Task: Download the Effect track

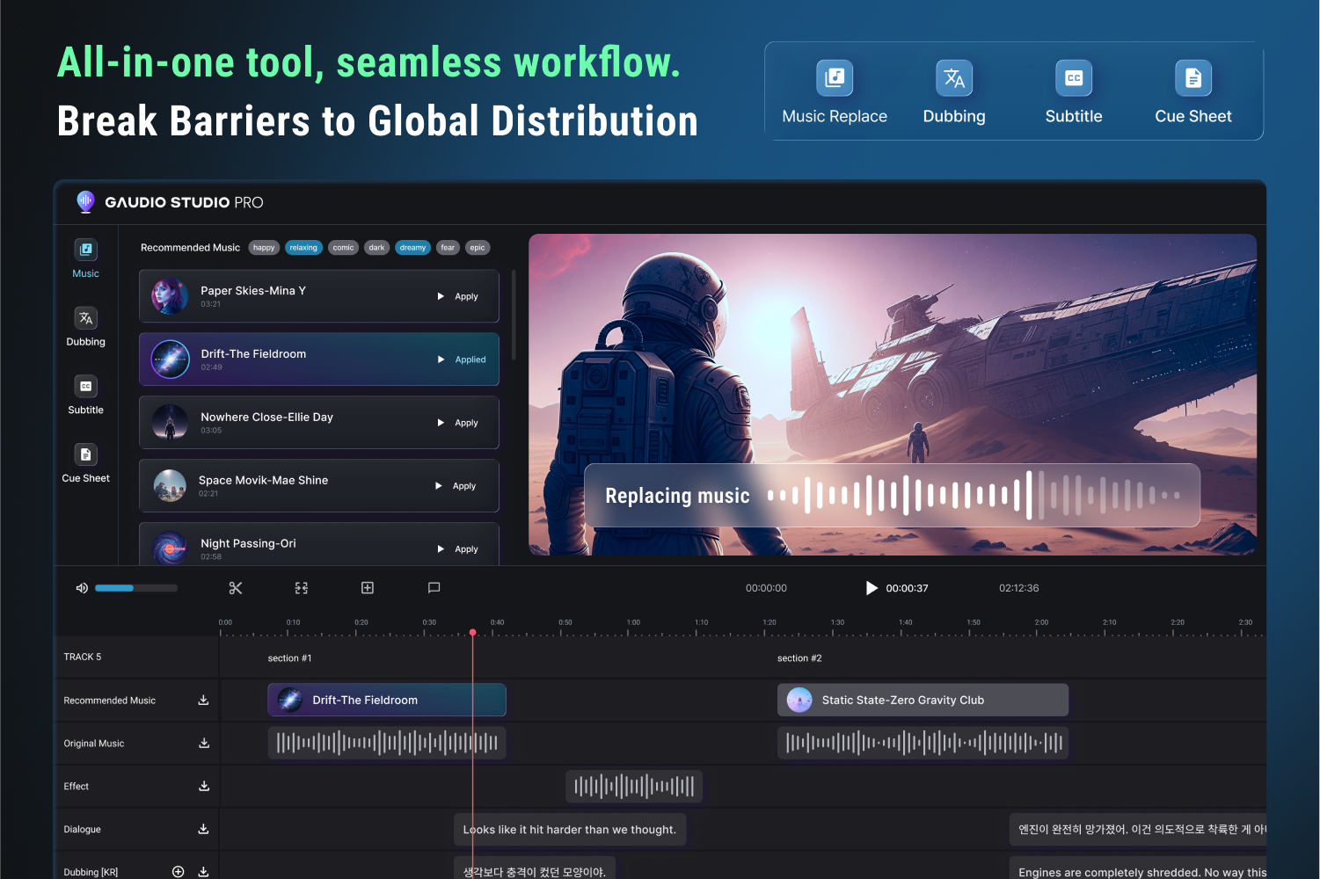Action: point(204,787)
